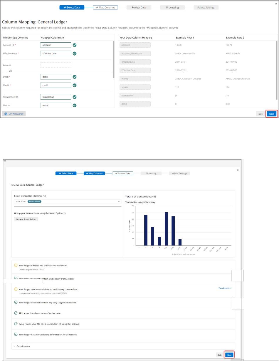Expand View Details for unbalanced transactions
Image resolution: width=279 pixels, height=361 pixels.
pyautogui.click(x=225, y=288)
